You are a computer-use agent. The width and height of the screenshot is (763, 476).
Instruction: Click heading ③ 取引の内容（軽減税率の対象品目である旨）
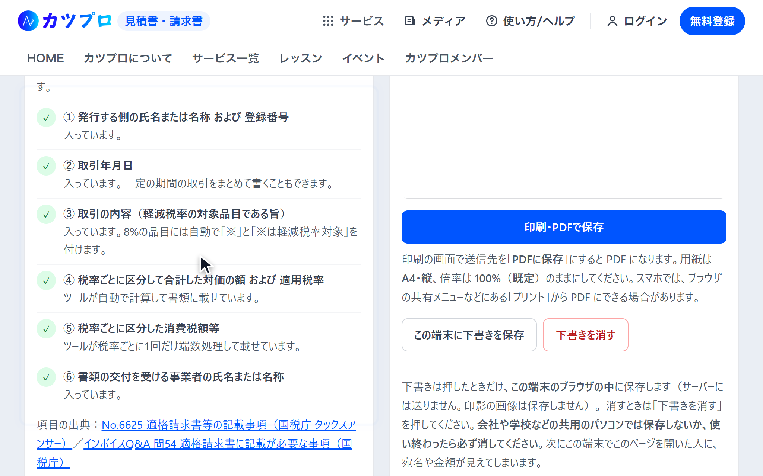click(x=175, y=214)
